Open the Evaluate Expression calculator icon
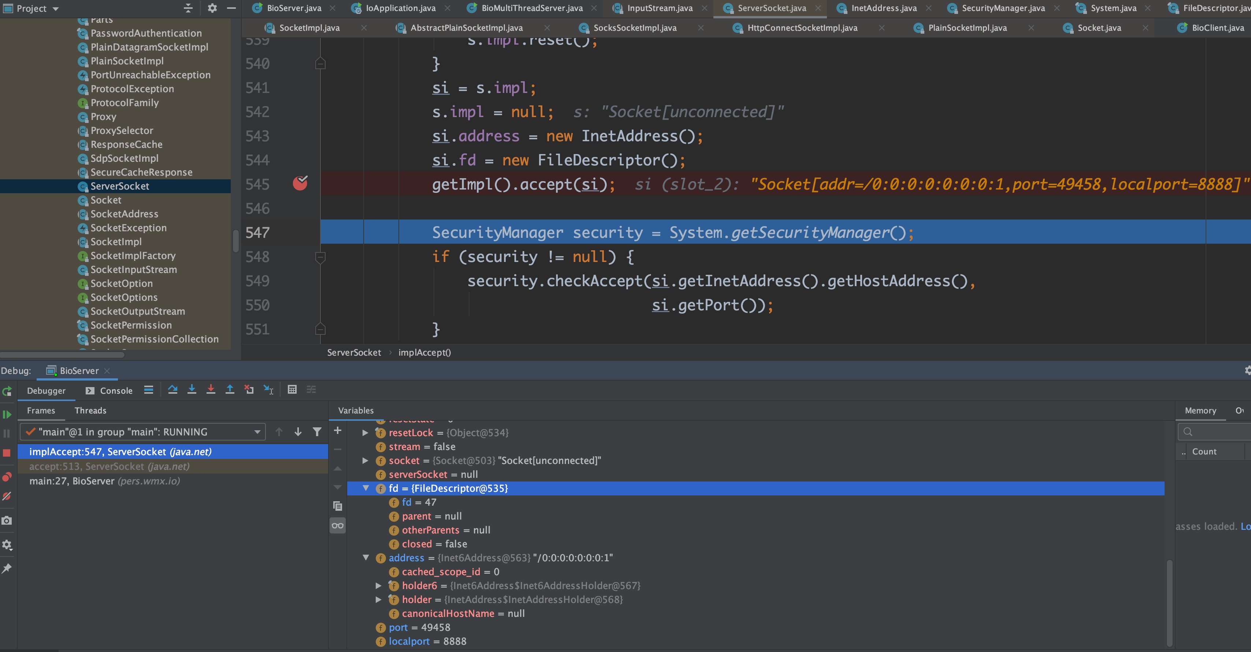The image size is (1251, 652). (292, 390)
